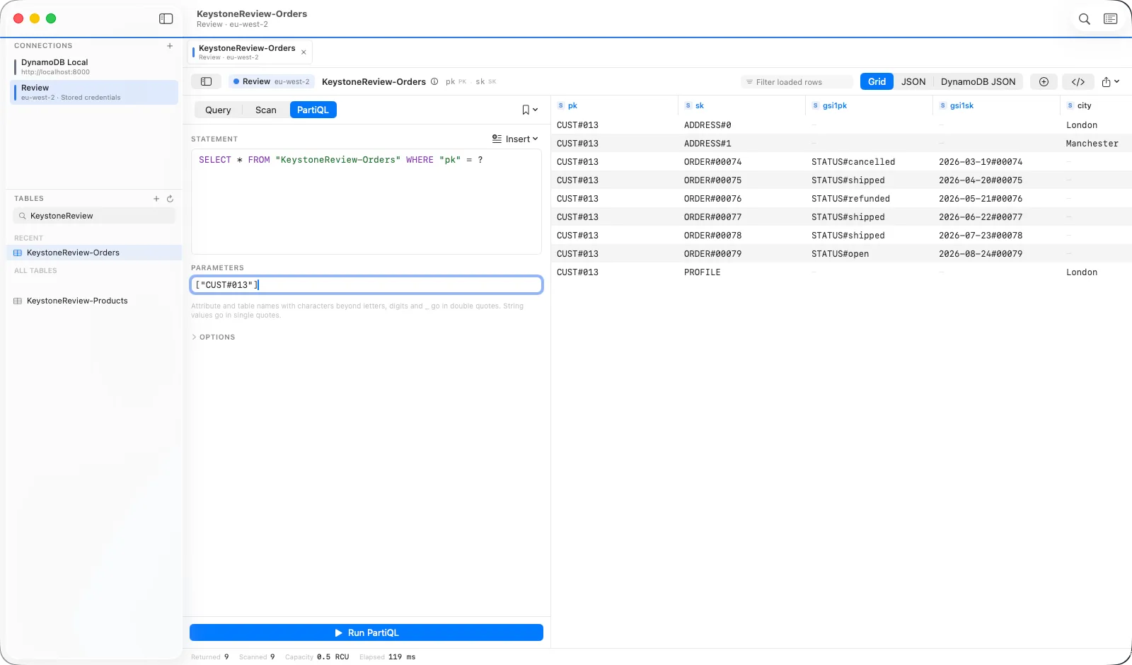1132x665 pixels.
Task: Toggle the query panel icon in toolbar
Action: [206, 81]
